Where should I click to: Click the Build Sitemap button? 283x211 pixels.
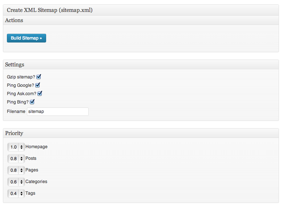[27, 38]
